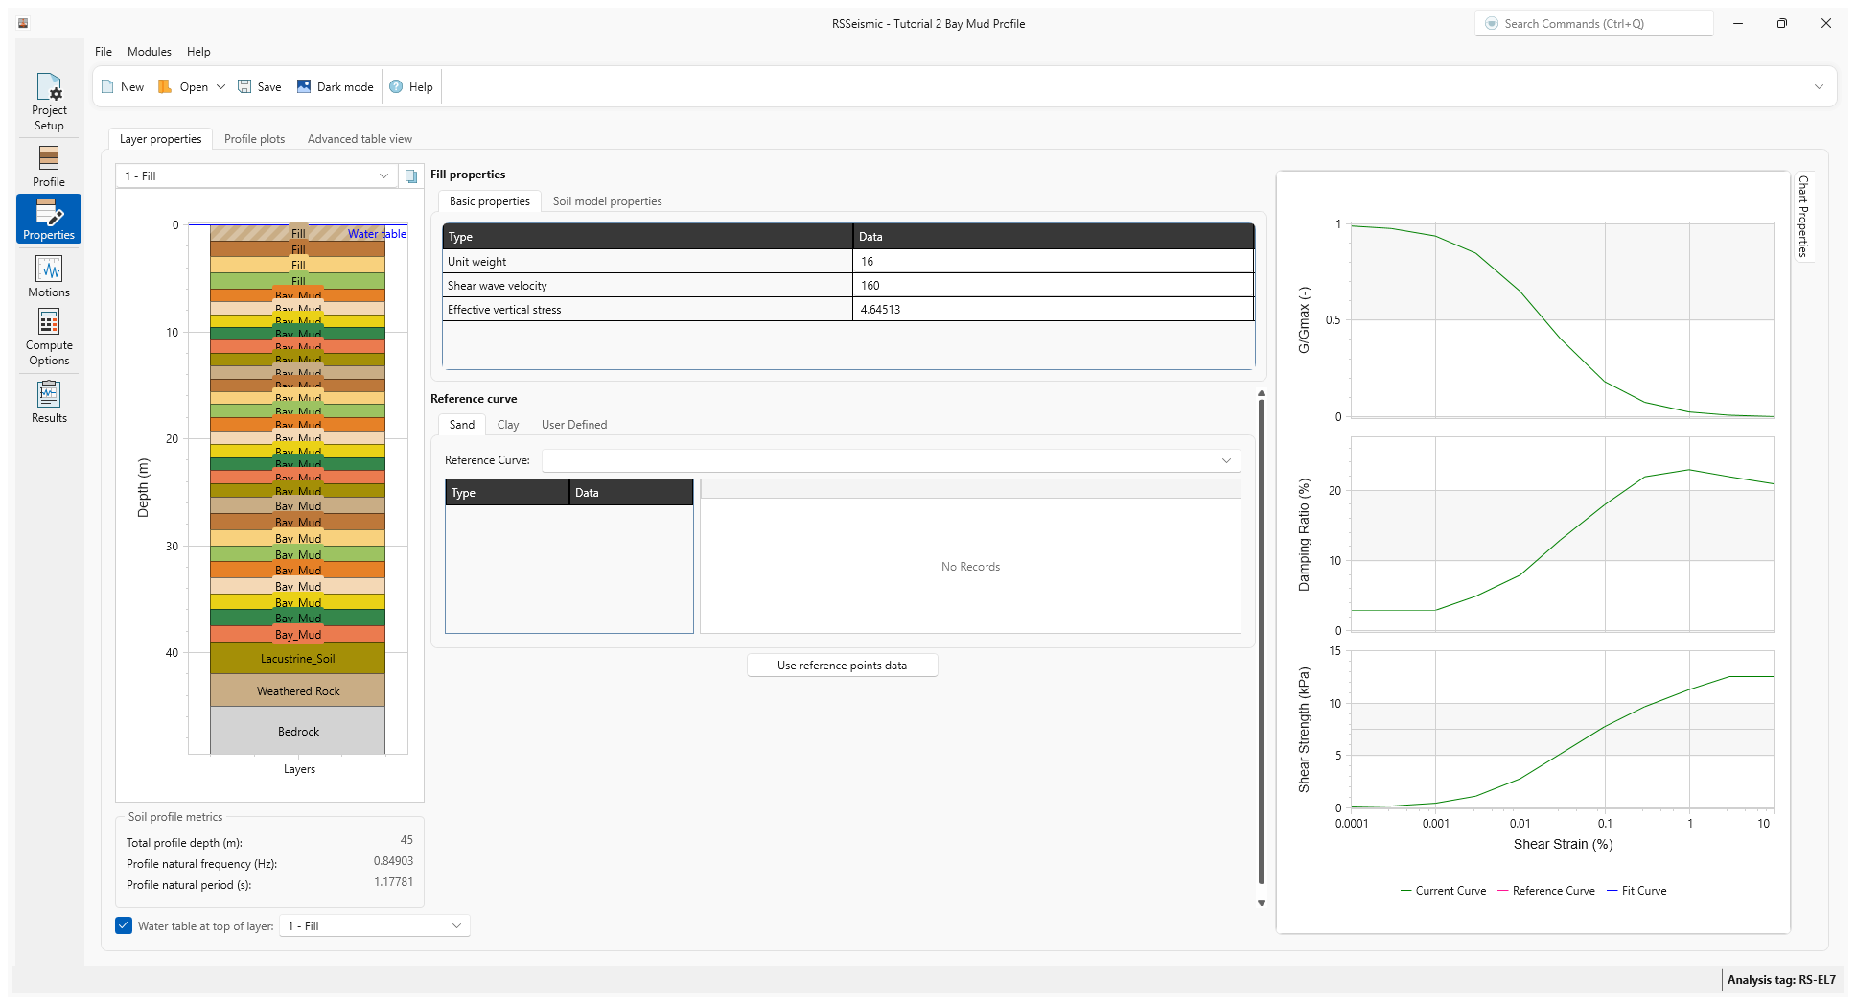
Task: Open Project Setup from sidebar
Action: (x=49, y=102)
